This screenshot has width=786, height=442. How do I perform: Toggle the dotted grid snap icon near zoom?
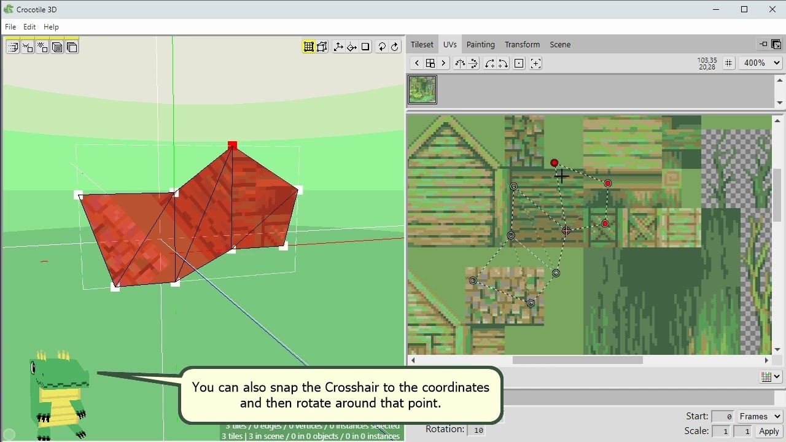729,63
